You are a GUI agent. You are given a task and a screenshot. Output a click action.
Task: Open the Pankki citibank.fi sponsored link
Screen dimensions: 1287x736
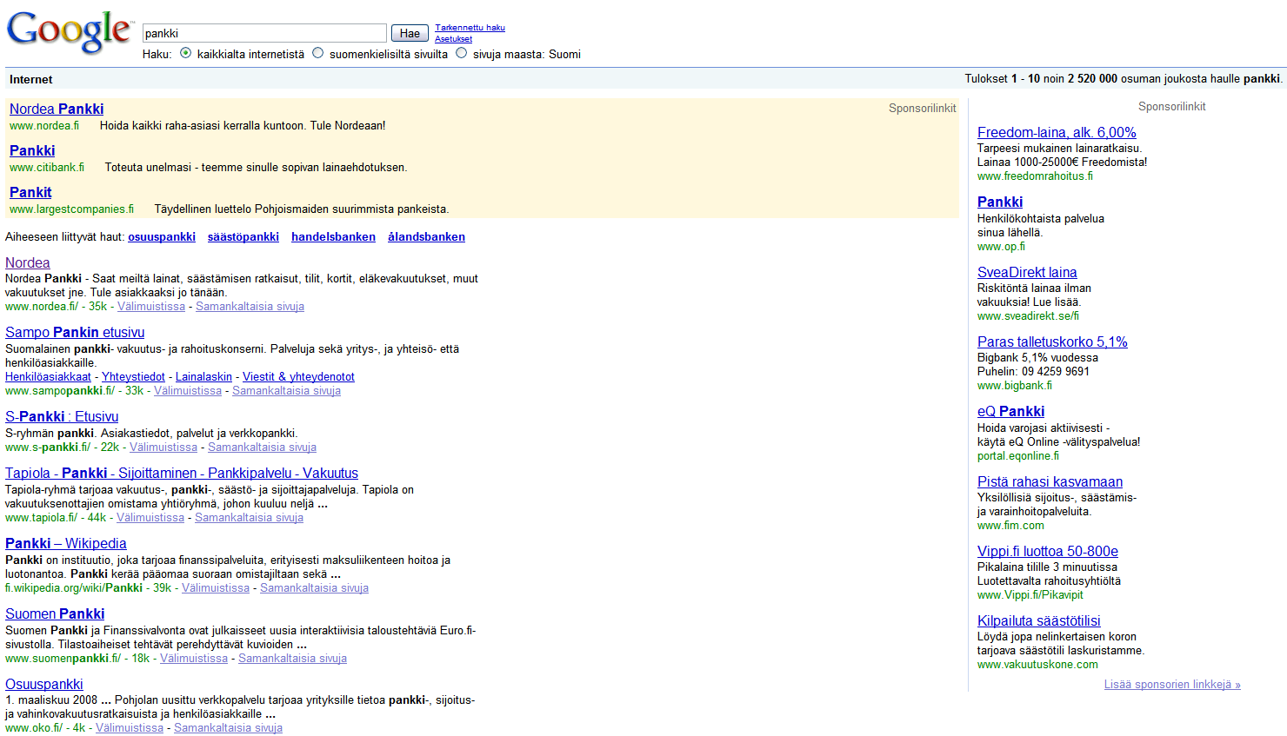[32, 150]
